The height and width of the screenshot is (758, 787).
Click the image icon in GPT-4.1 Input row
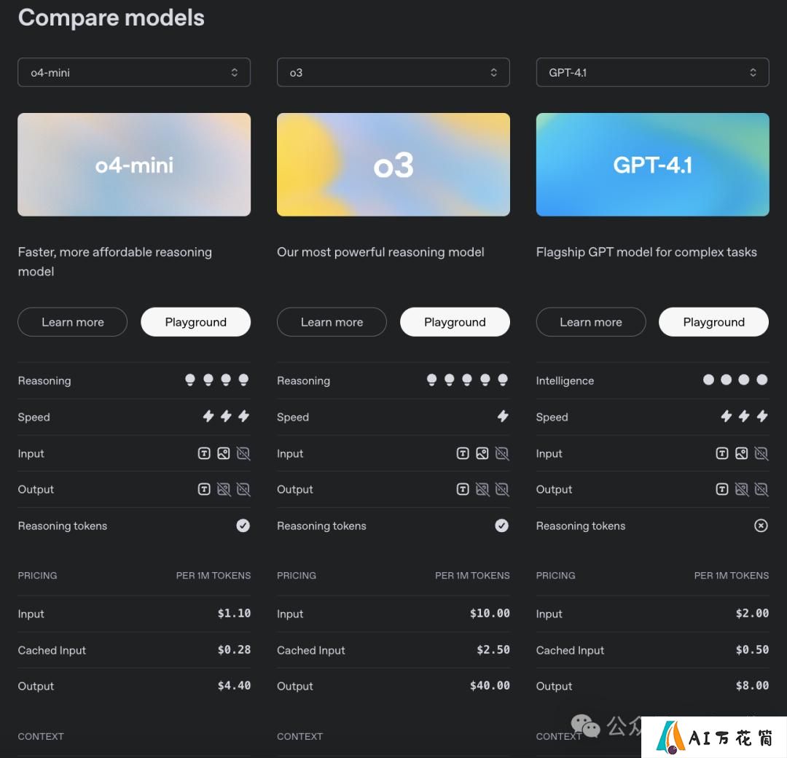(741, 453)
